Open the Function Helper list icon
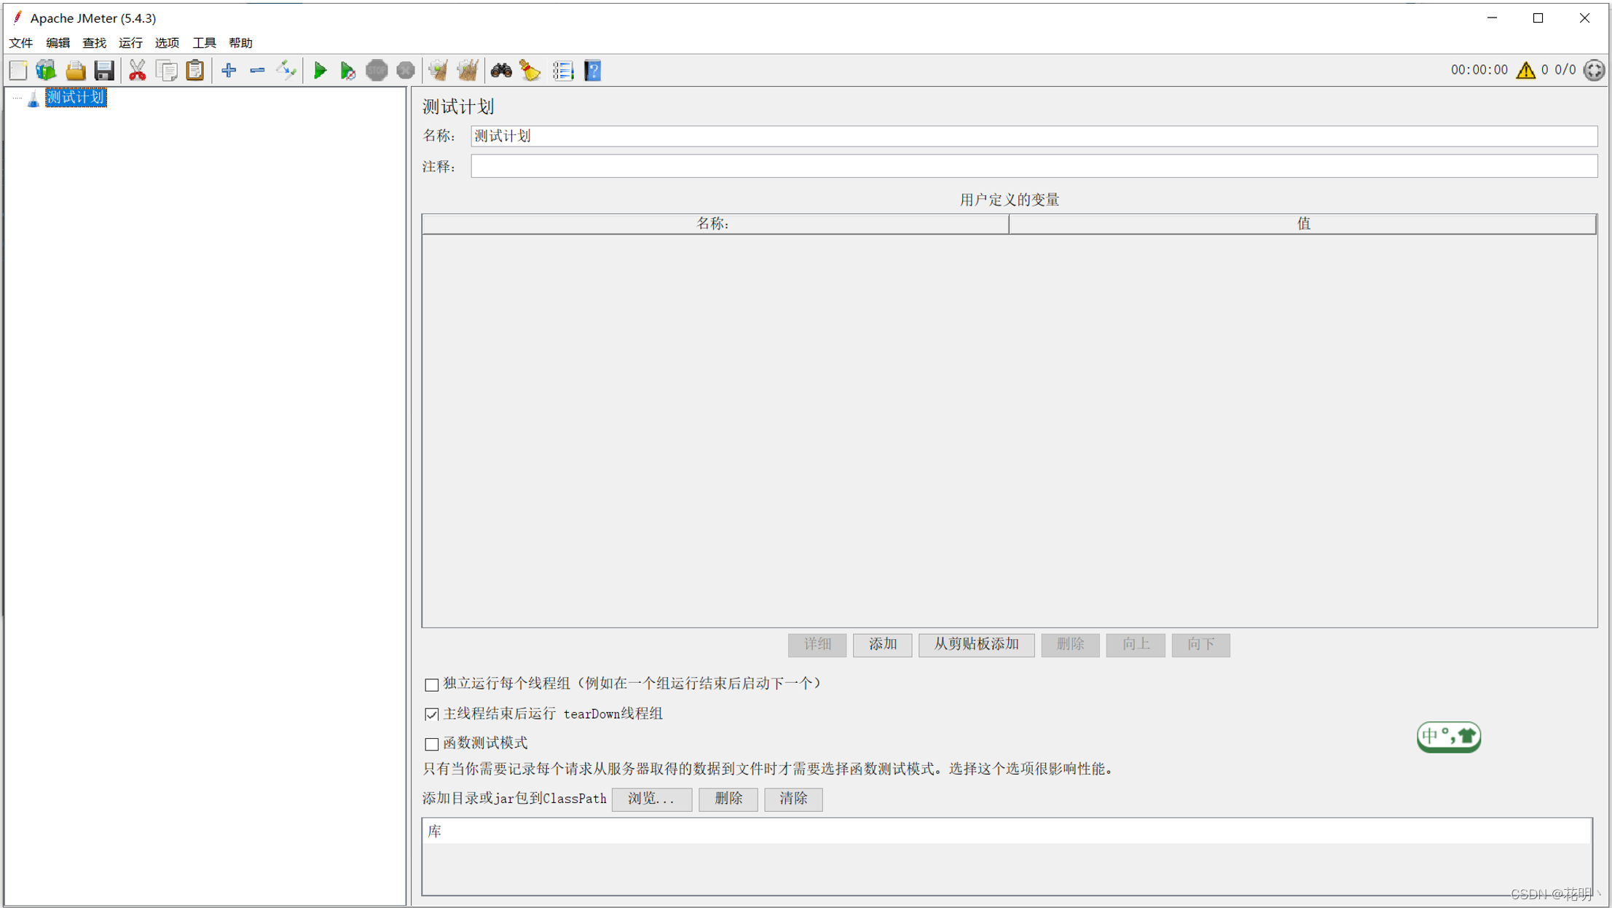Viewport: 1612px width, 908px height. pos(563,71)
